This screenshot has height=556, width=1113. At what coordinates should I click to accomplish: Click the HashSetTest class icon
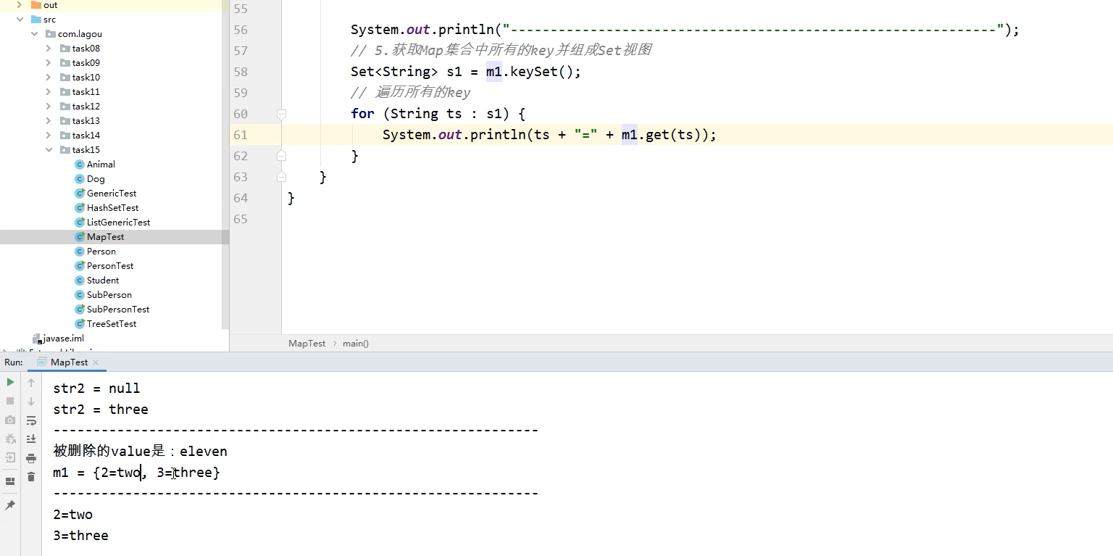[80, 208]
